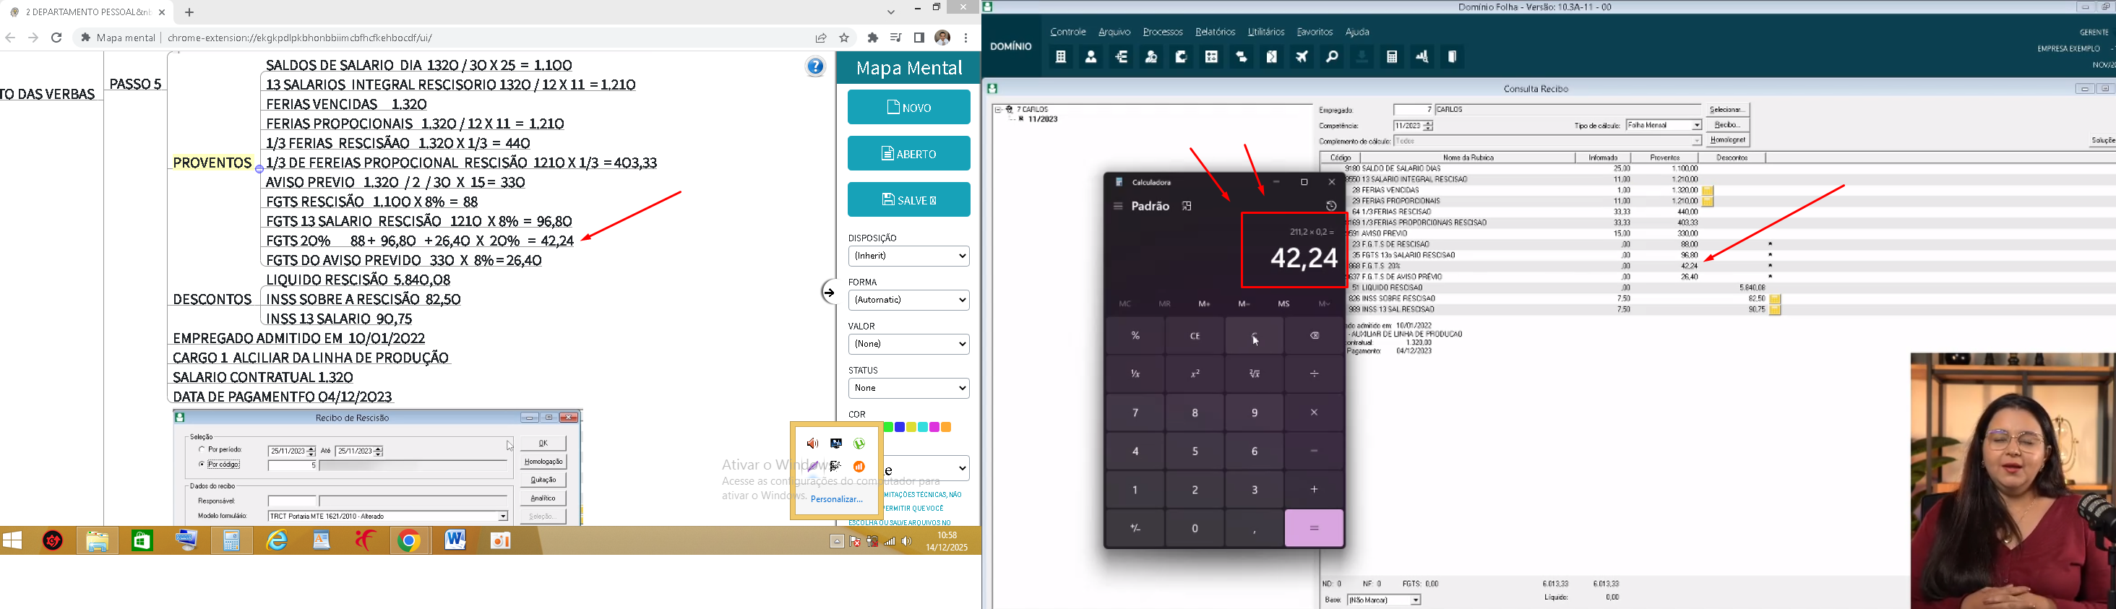Image resolution: width=2116 pixels, height=609 pixels.
Task: Select the 11/2023 entry in the tree
Action: (1042, 119)
